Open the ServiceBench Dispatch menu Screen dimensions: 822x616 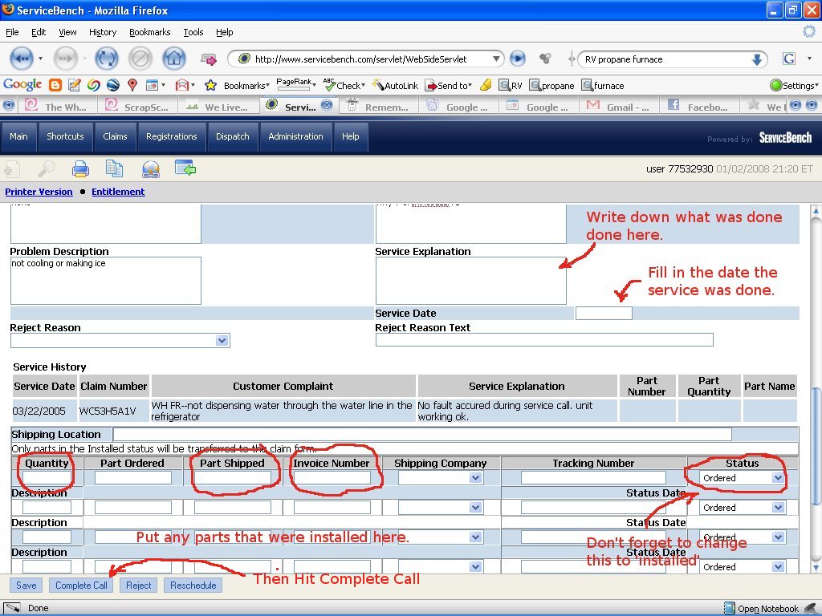[232, 136]
